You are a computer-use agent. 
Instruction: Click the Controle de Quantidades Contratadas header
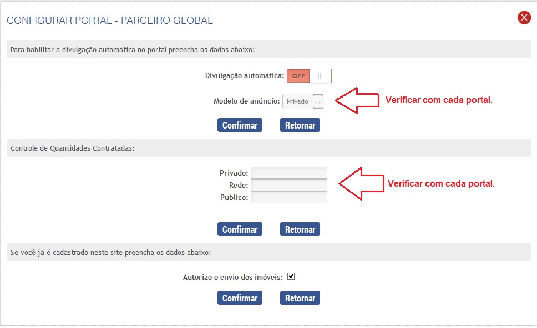(72, 148)
